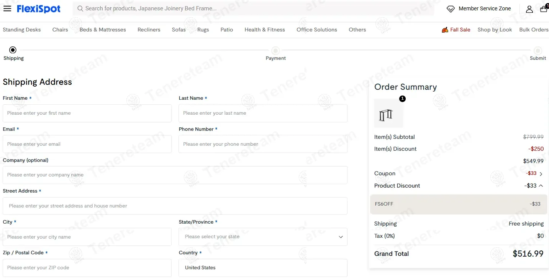
Task: Click the Member Service Zone diamond icon
Action: pyautogui.click(x=451, y=9)
